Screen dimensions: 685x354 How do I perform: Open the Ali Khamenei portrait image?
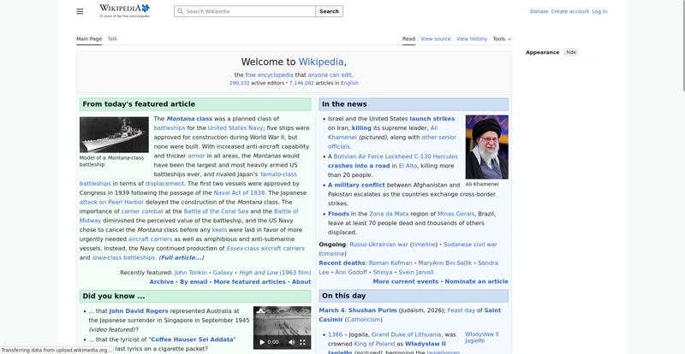pyautogui.click(x=486, y=146)
